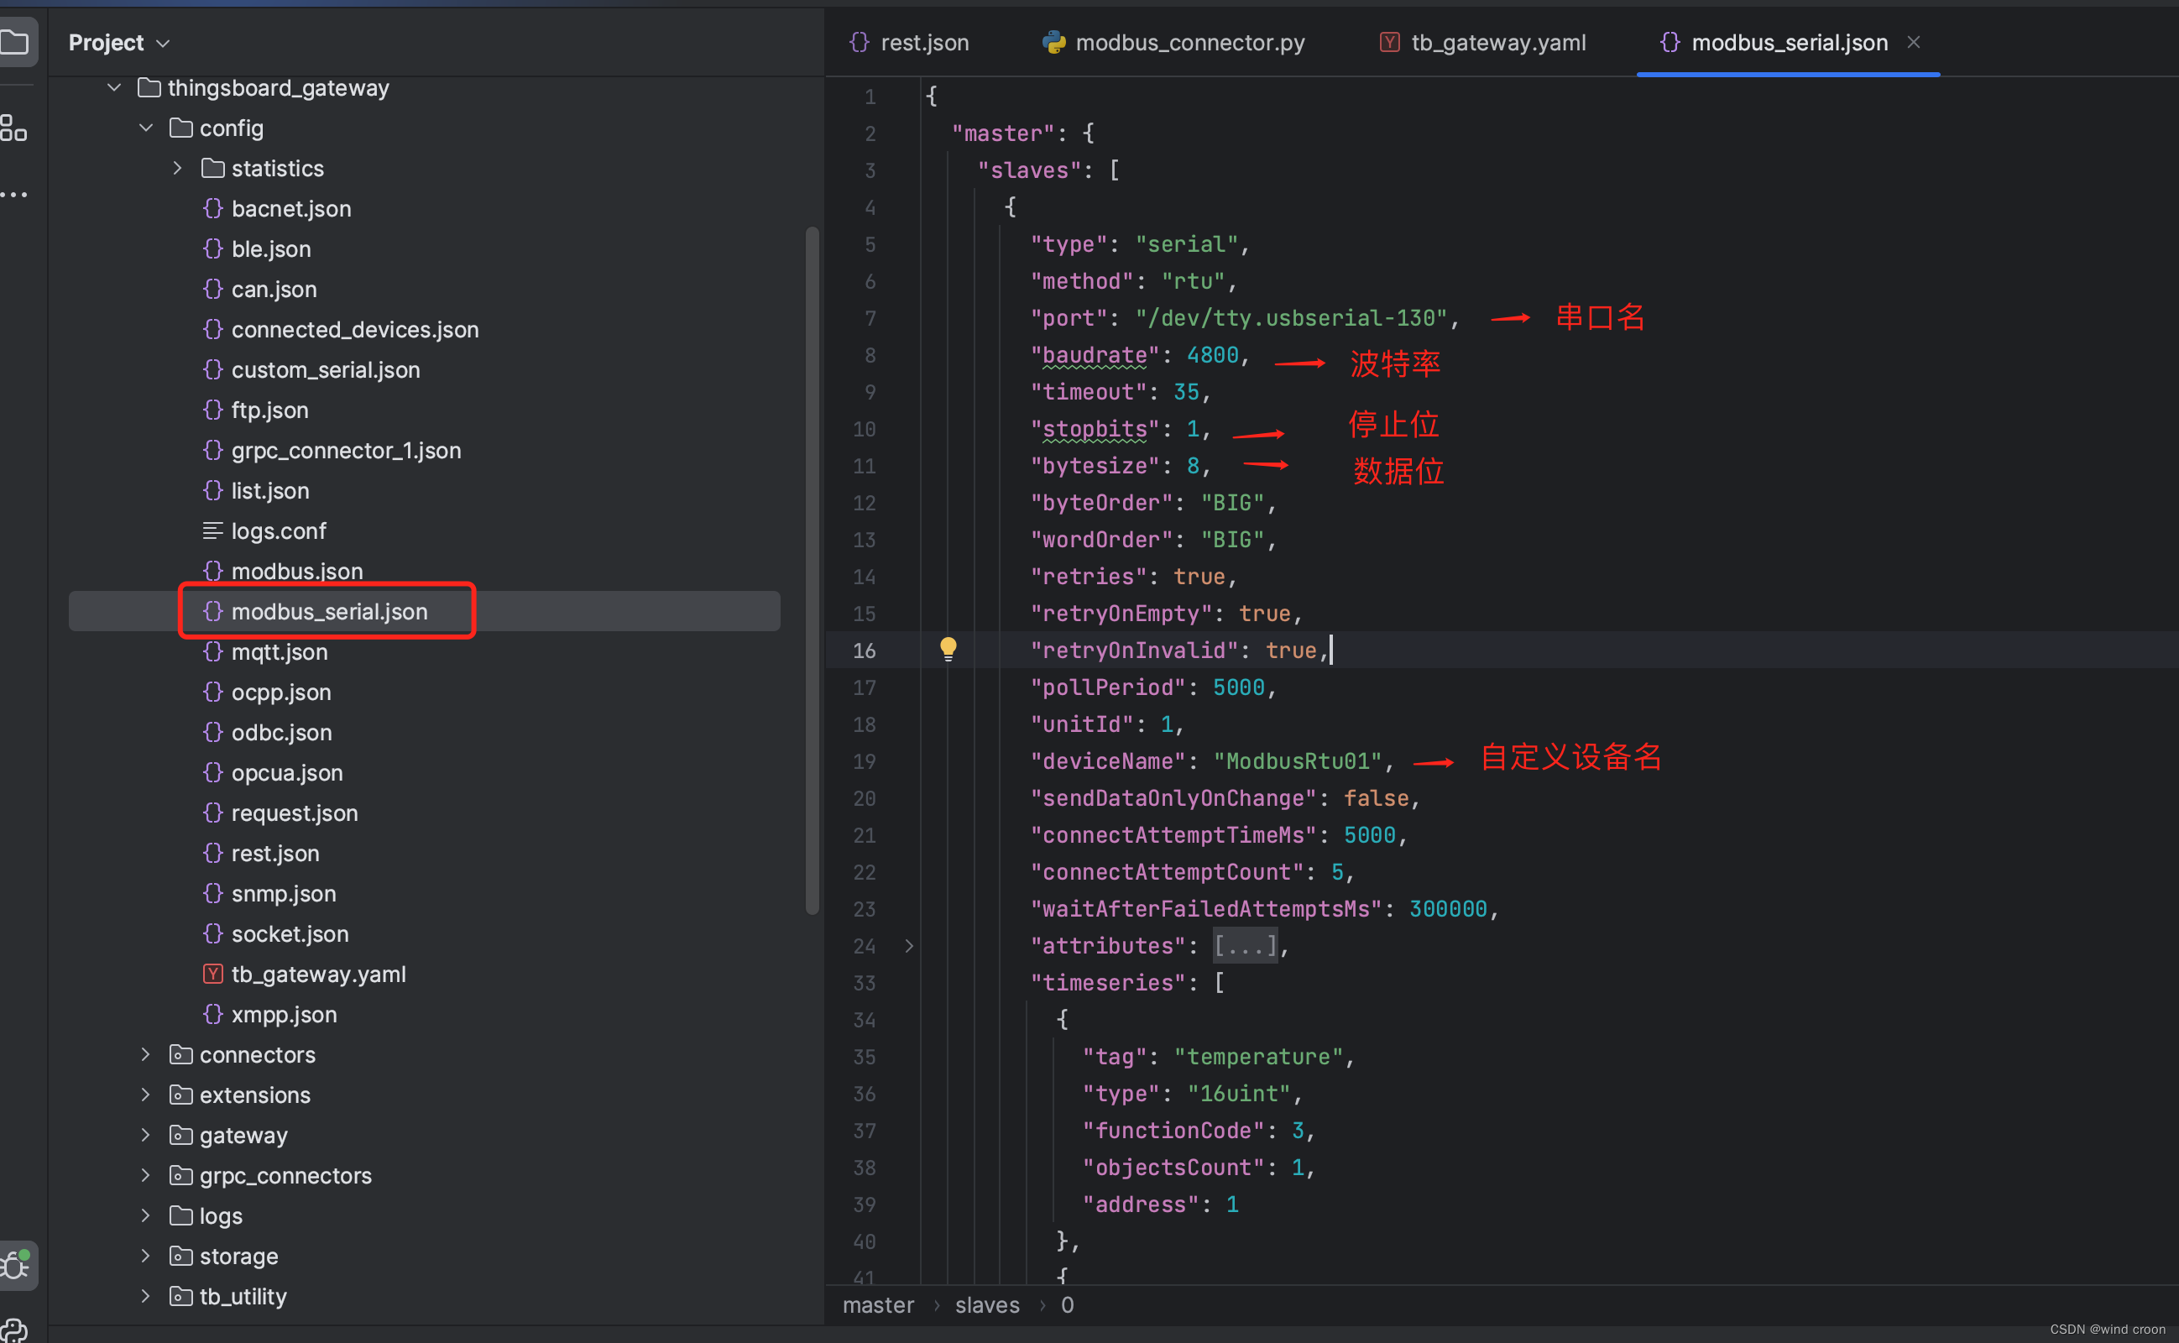Click the JSON braces icon on rest.json tab

(860, 43)
